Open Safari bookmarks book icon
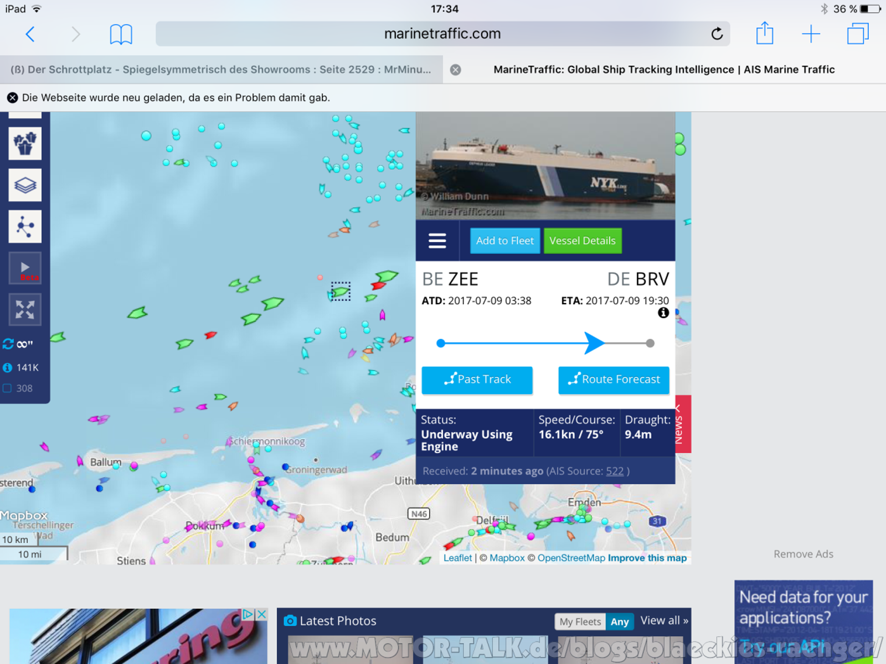The height and width of the screenshot is (664, 886). [x=121, y=34]
